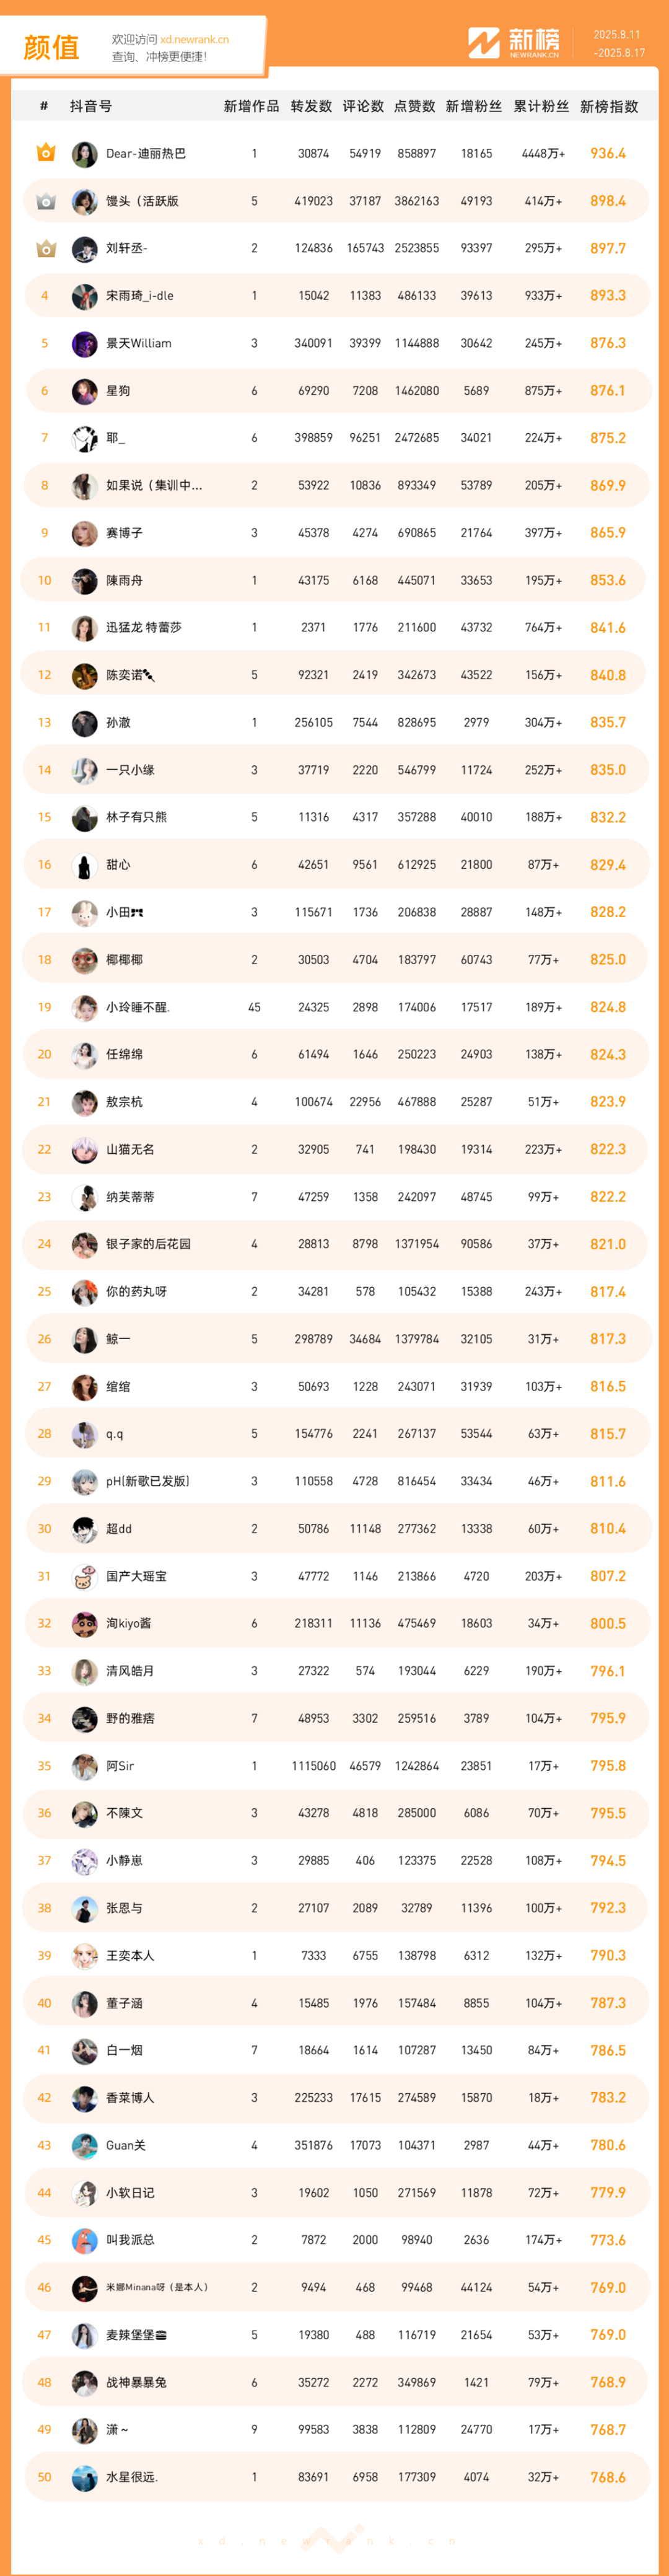Screen dimensions: 669x2576
Task: Click the 颜值 category title
Action: point(51,47)
